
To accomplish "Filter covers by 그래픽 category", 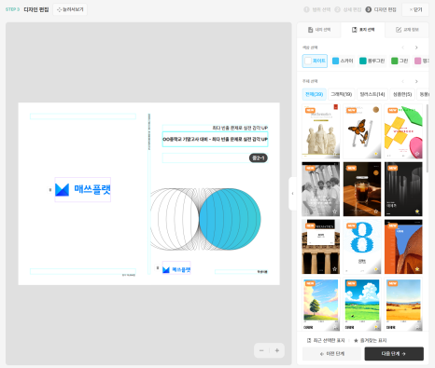I will coord(342,94).
